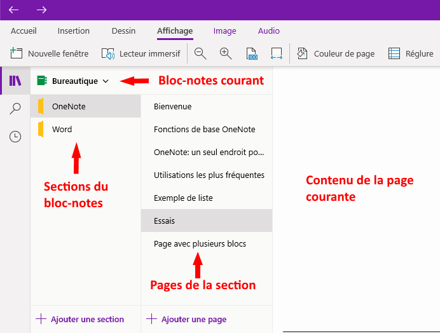Screen dimensions: 440x333
Task: Open the Image tab
Action: [x=225, y=31]
